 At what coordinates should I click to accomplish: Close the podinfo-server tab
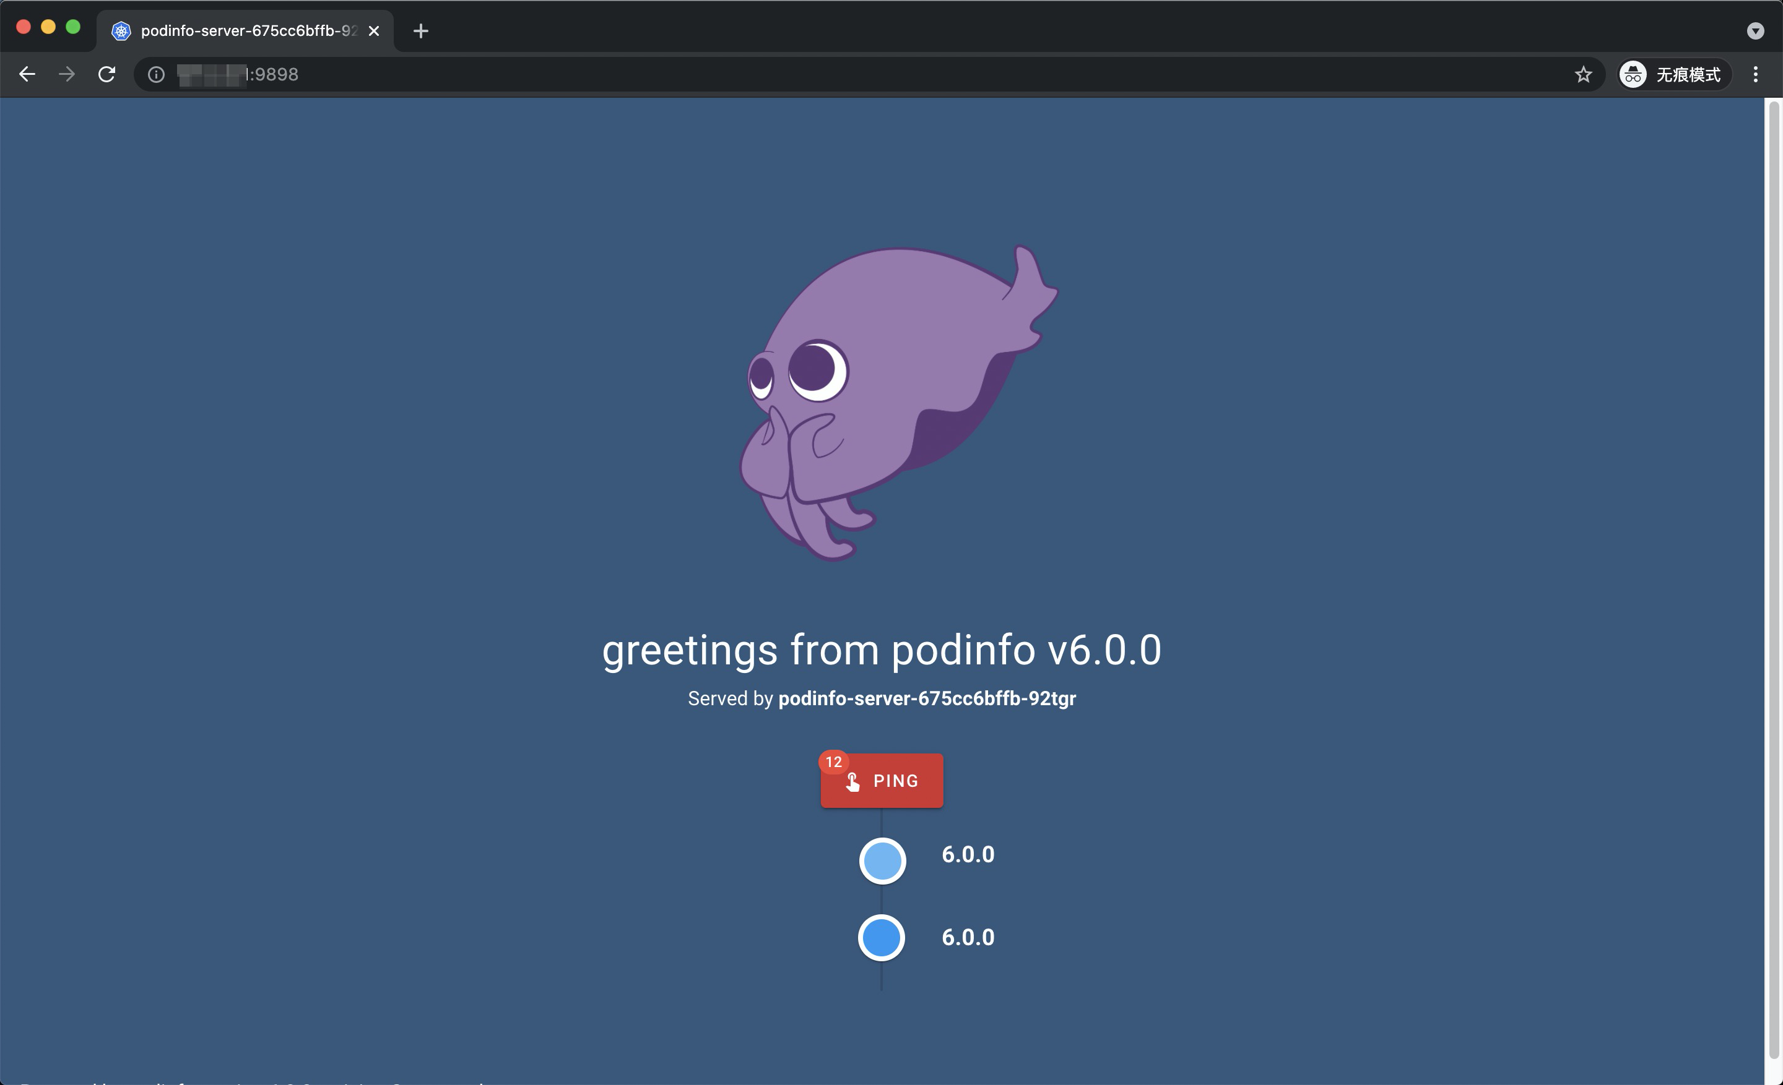coord(374,31)
